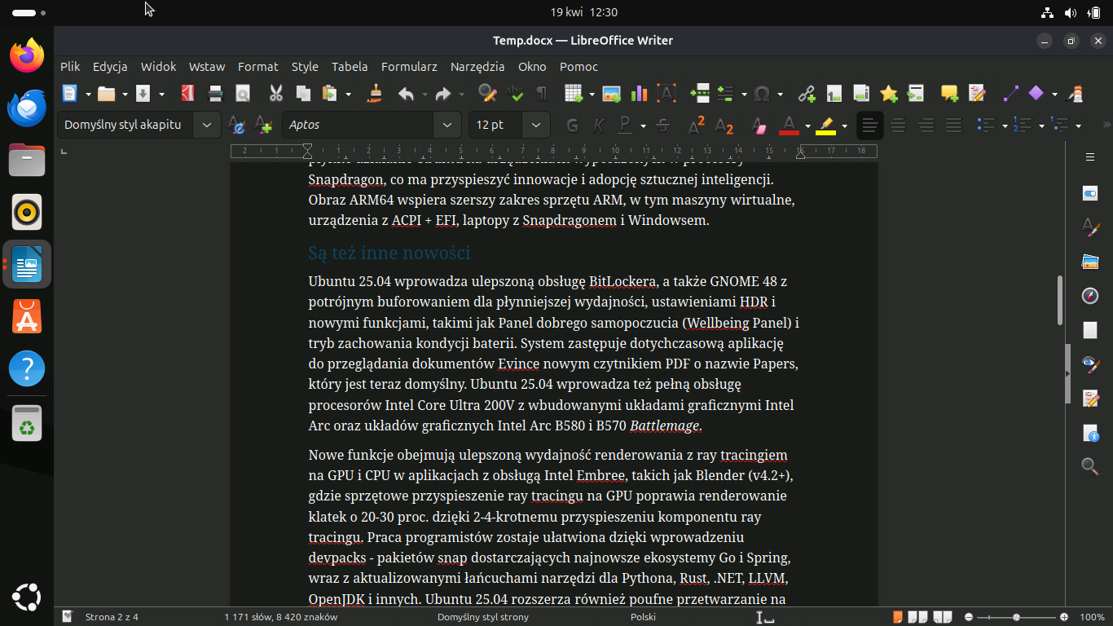Click the Copy icon
Viewport: 1113px width, 626px height.
[x=303, y=94]
